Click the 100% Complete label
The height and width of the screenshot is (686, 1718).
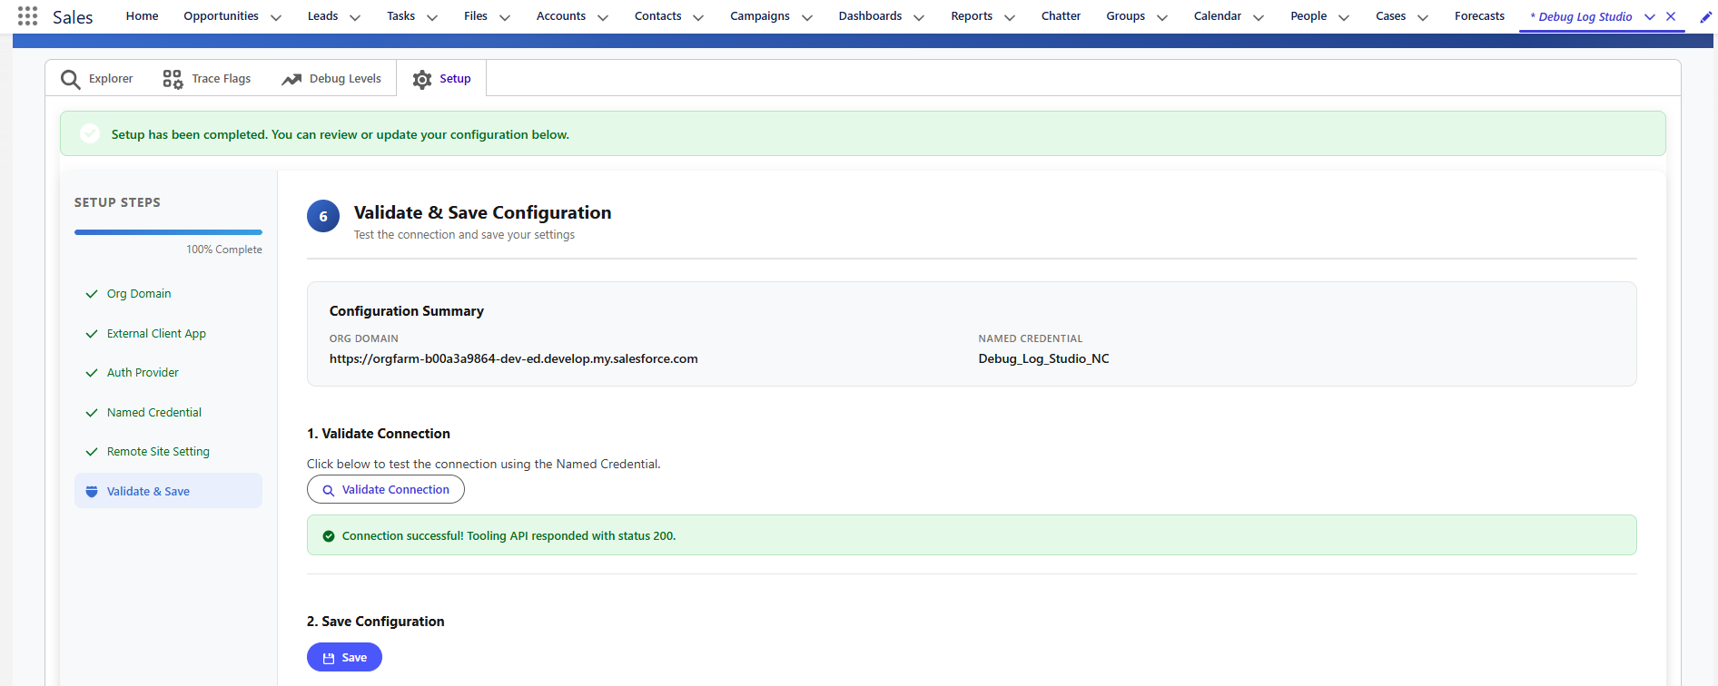click(x=224, y=250)
